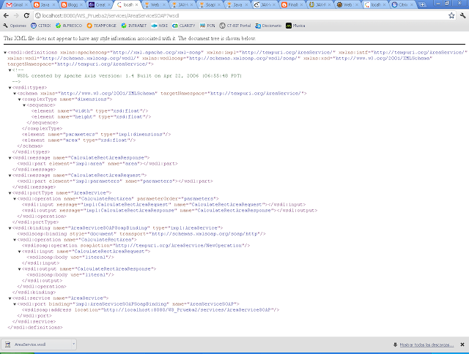Open the TEAMFORGE bookmark
Screen dimensions: 469x354
click(101, 26)
